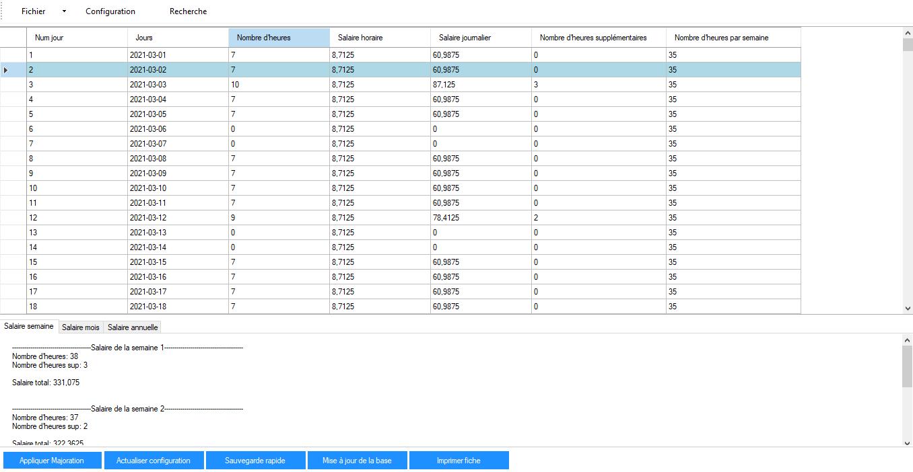Select date cell 2021-03-10
The height and width of the screenshot is (472, 913).
point(178,188)
